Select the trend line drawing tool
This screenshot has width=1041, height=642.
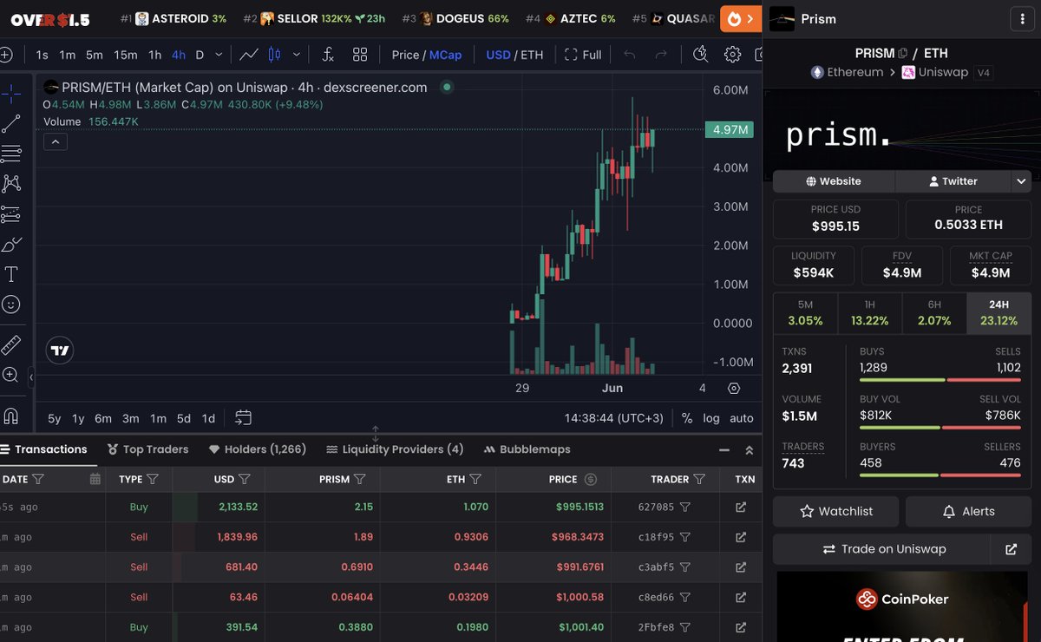click(11, 124)
